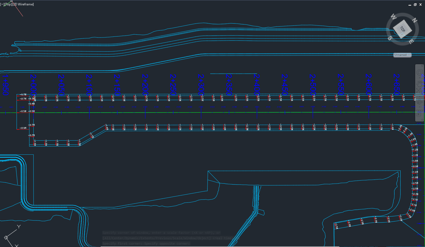
Task: Rotate view to East on ViewCube compass
Action: click(411, 41)
